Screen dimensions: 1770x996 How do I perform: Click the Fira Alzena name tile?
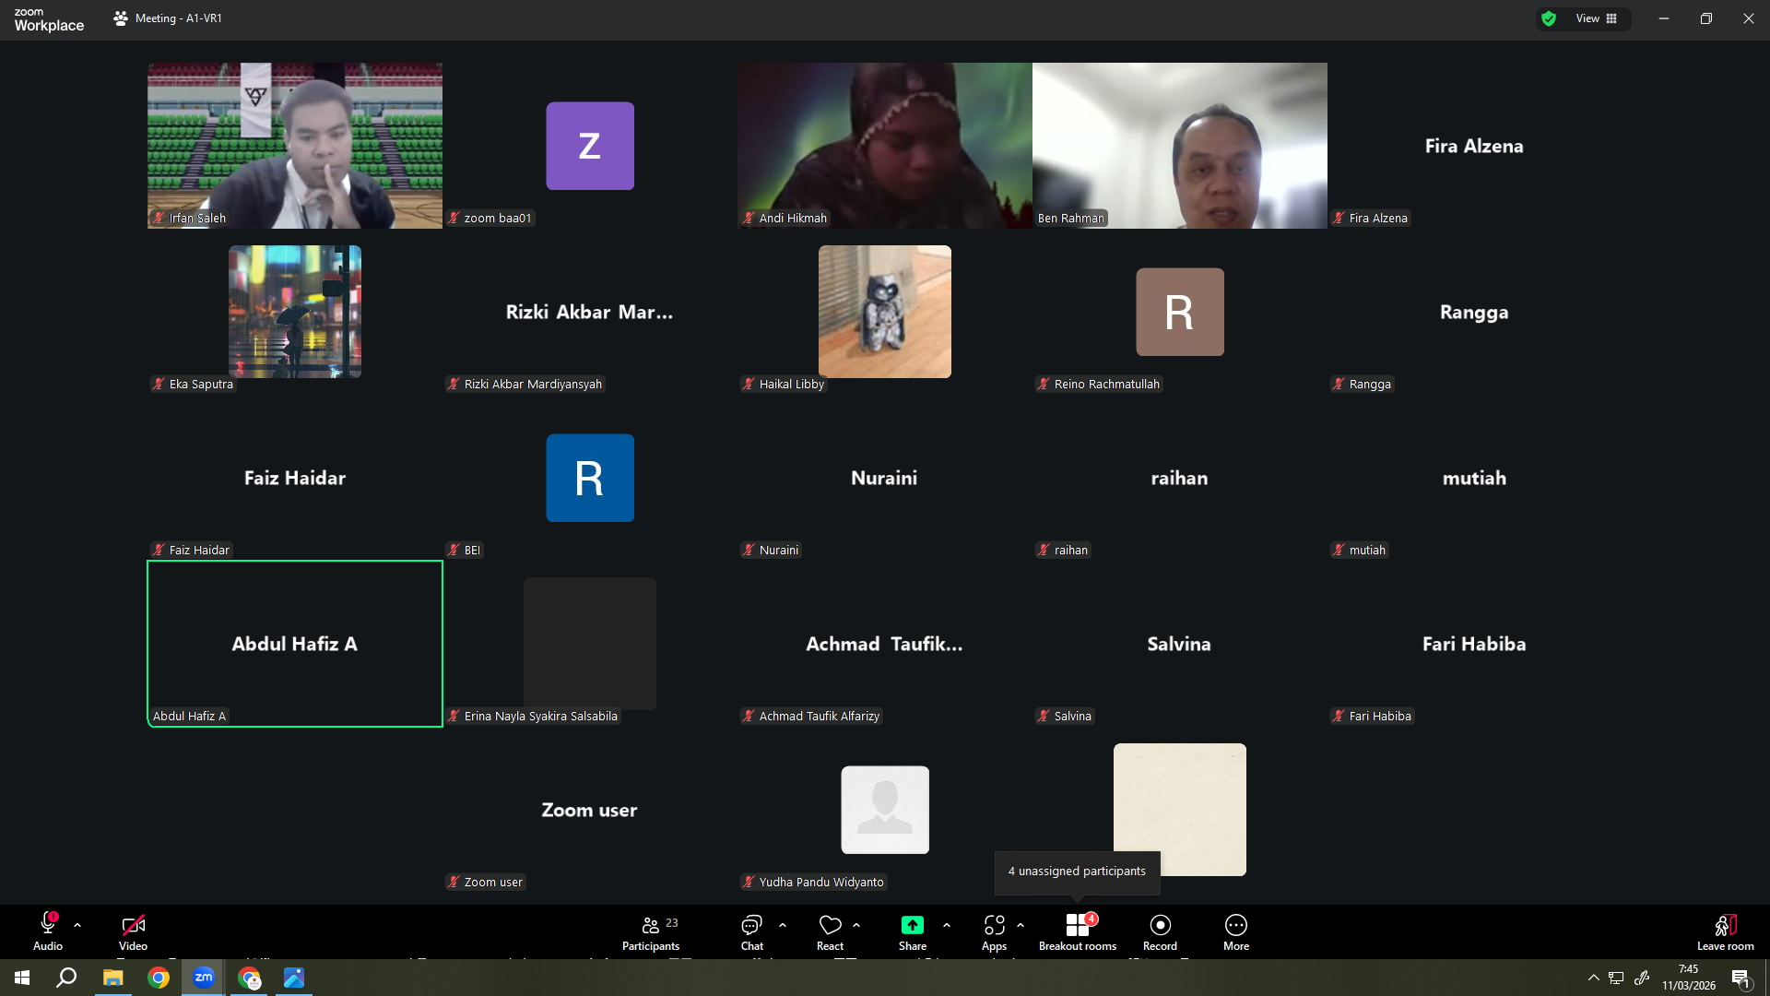coord(1475,146)
